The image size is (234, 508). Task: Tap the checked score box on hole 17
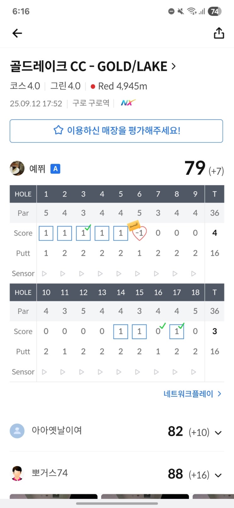(x=177, y=331)
